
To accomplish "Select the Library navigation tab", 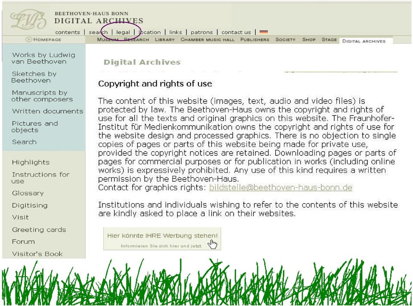I will pos(165,40).
